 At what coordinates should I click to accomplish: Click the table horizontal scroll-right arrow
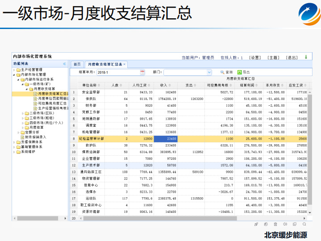coord(304,218)
